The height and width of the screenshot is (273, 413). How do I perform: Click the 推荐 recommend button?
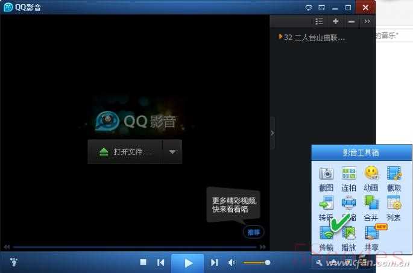pyautogui.click(x=253, y=232)
